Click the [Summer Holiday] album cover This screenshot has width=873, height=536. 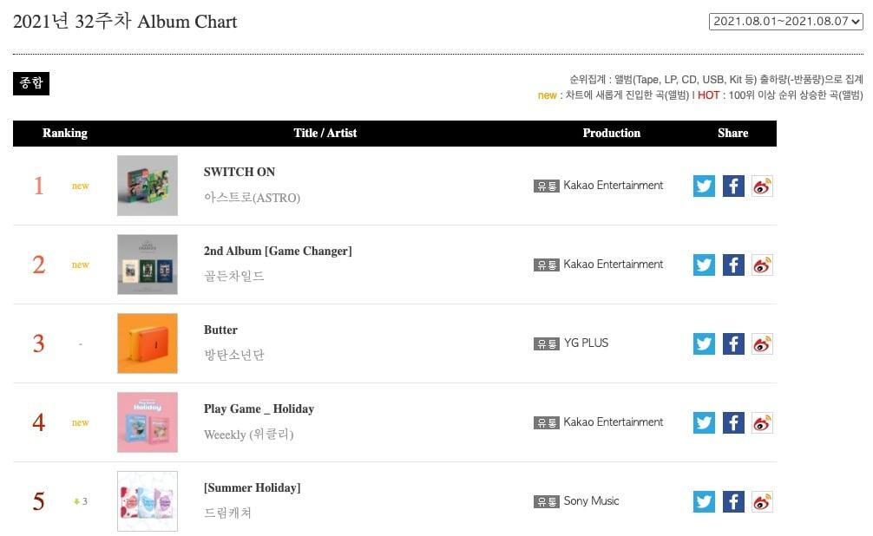[148, 501]
